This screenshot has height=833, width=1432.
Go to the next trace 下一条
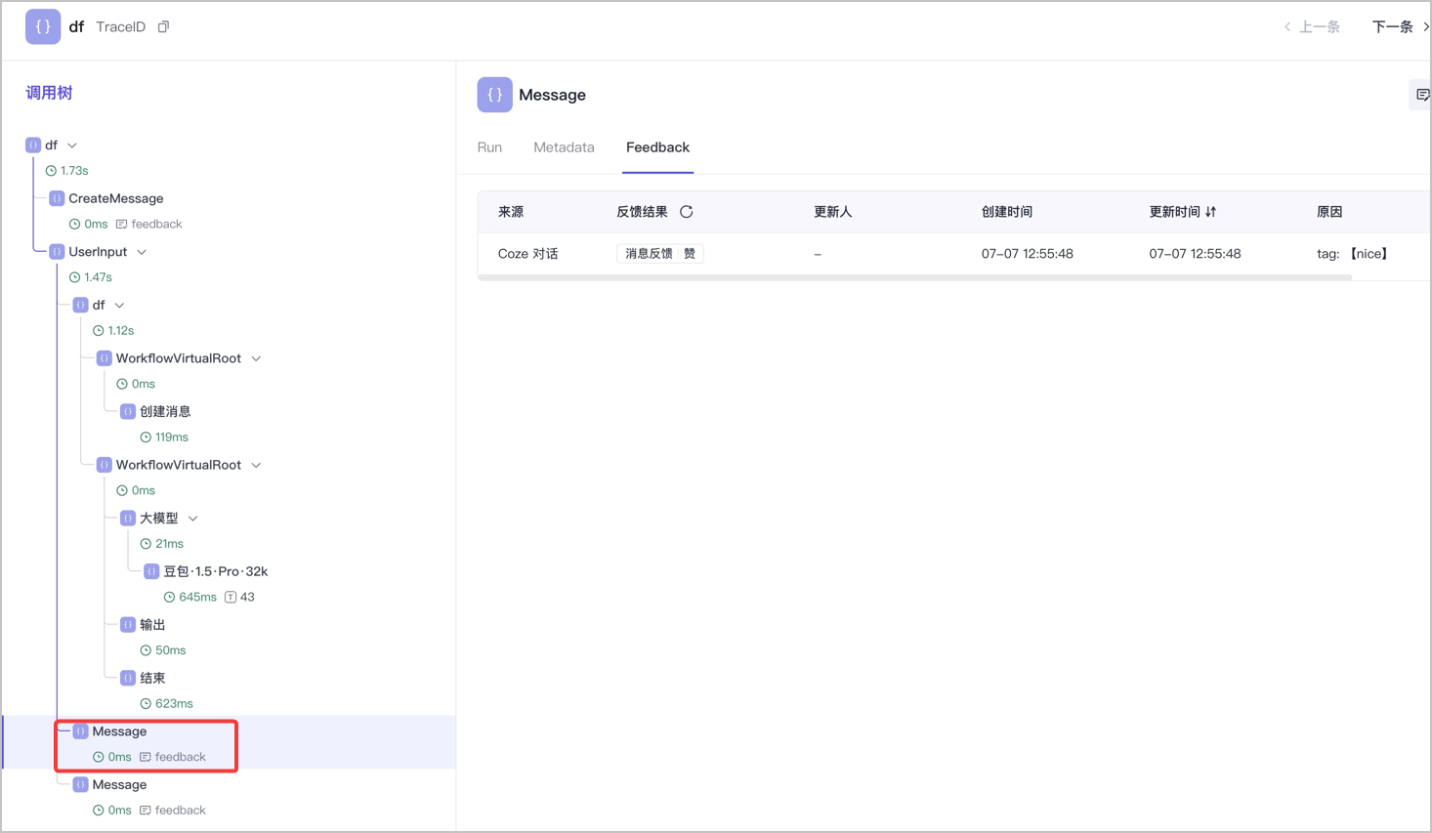click(1401, 27)
